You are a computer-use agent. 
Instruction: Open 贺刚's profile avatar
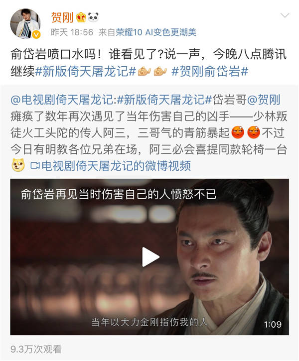click(25, 24)
